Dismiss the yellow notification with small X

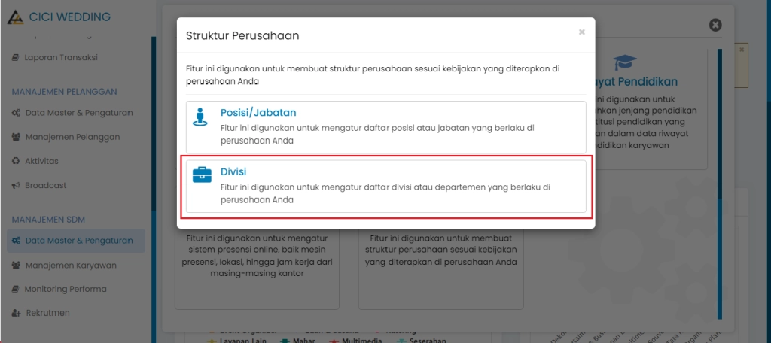[x=742, y=50]
